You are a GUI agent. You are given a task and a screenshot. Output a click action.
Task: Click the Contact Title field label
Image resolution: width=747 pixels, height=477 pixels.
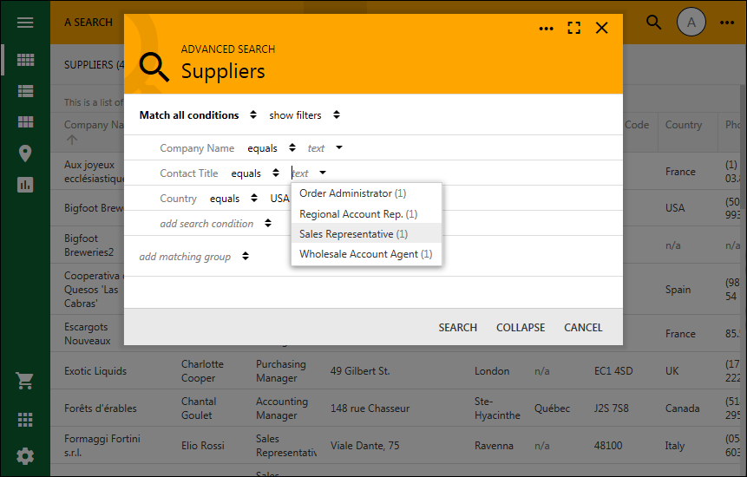[x=188, y=173]
